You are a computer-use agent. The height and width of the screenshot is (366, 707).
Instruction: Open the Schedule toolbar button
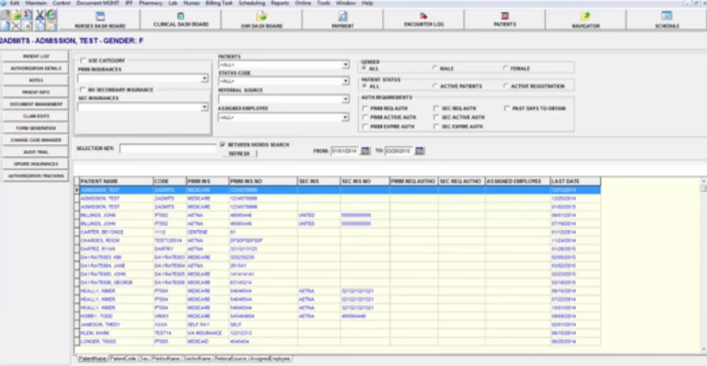666,20
